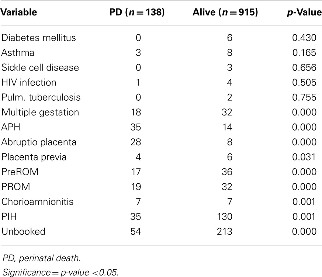Select the 130 value in PIH row
322x277 pixels.
225,217
